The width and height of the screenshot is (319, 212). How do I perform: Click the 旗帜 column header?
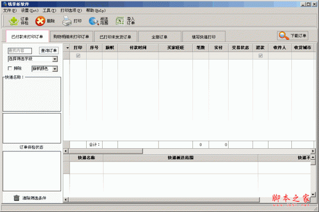pyautogui.click(x=110, y=48)
